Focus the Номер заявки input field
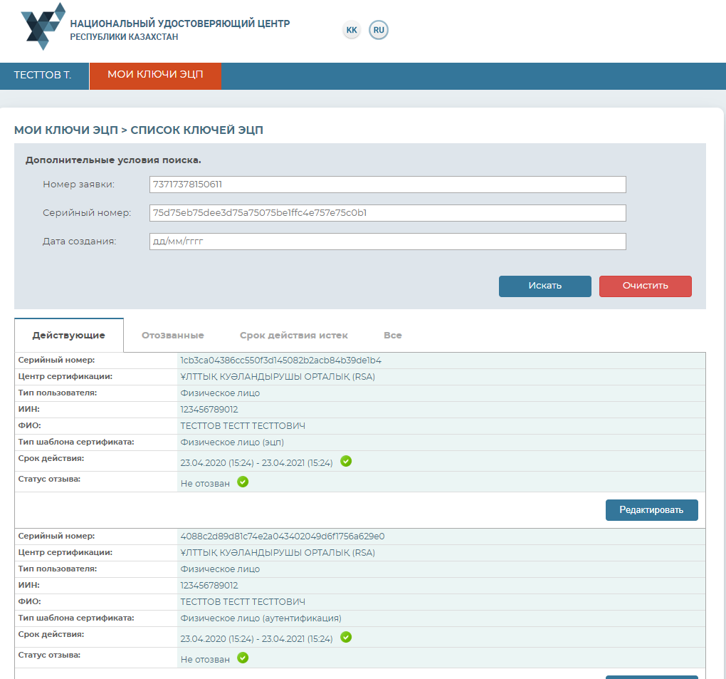The width and height of the screenshot is (726, 679). (387, 185)
